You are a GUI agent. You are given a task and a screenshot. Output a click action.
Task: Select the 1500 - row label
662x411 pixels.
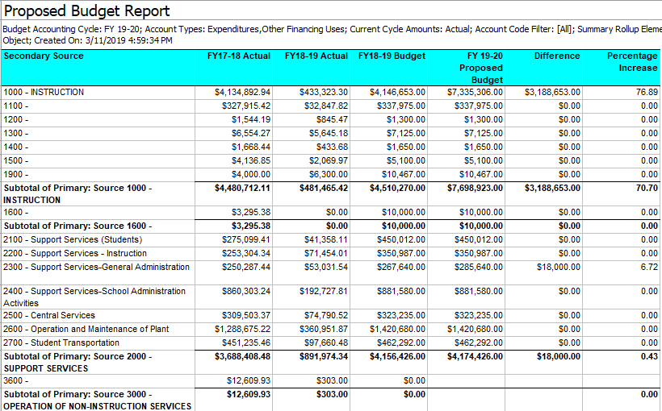(x=15, y=161)
